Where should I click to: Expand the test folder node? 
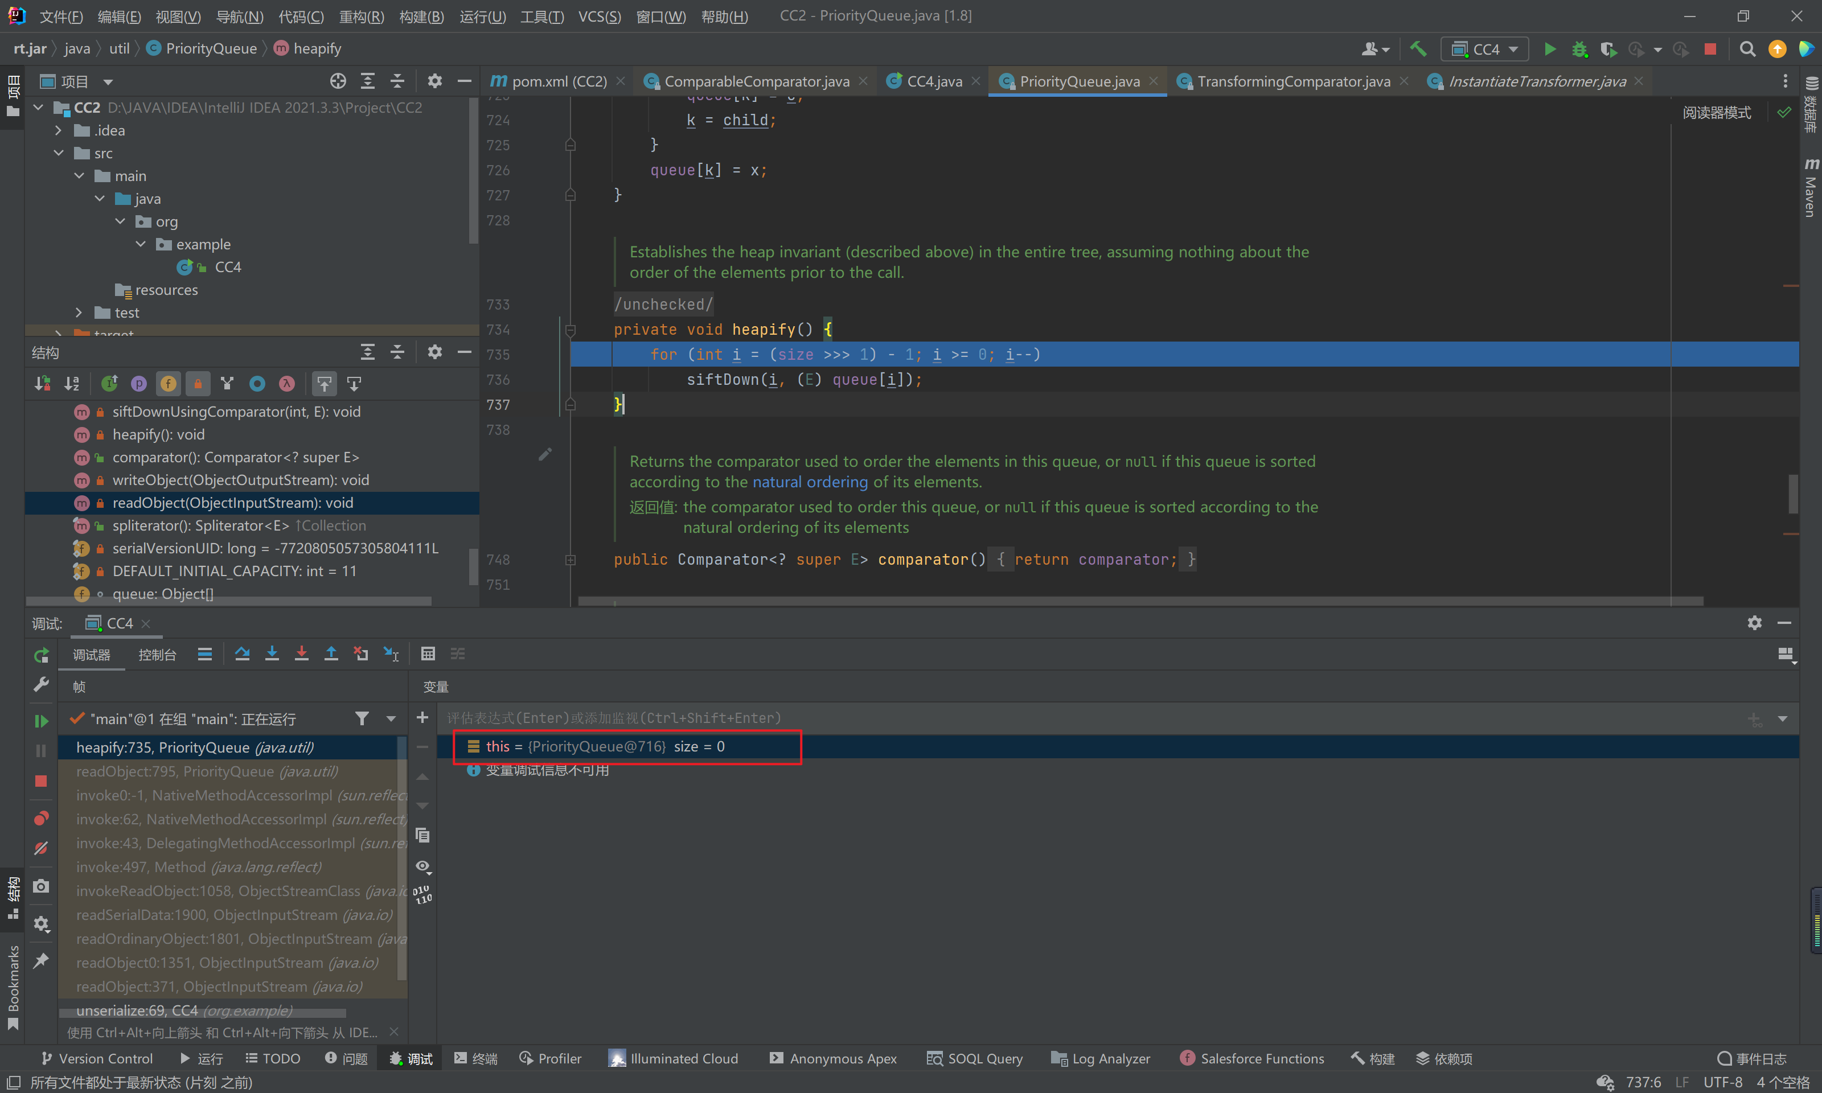coord(79,313)
